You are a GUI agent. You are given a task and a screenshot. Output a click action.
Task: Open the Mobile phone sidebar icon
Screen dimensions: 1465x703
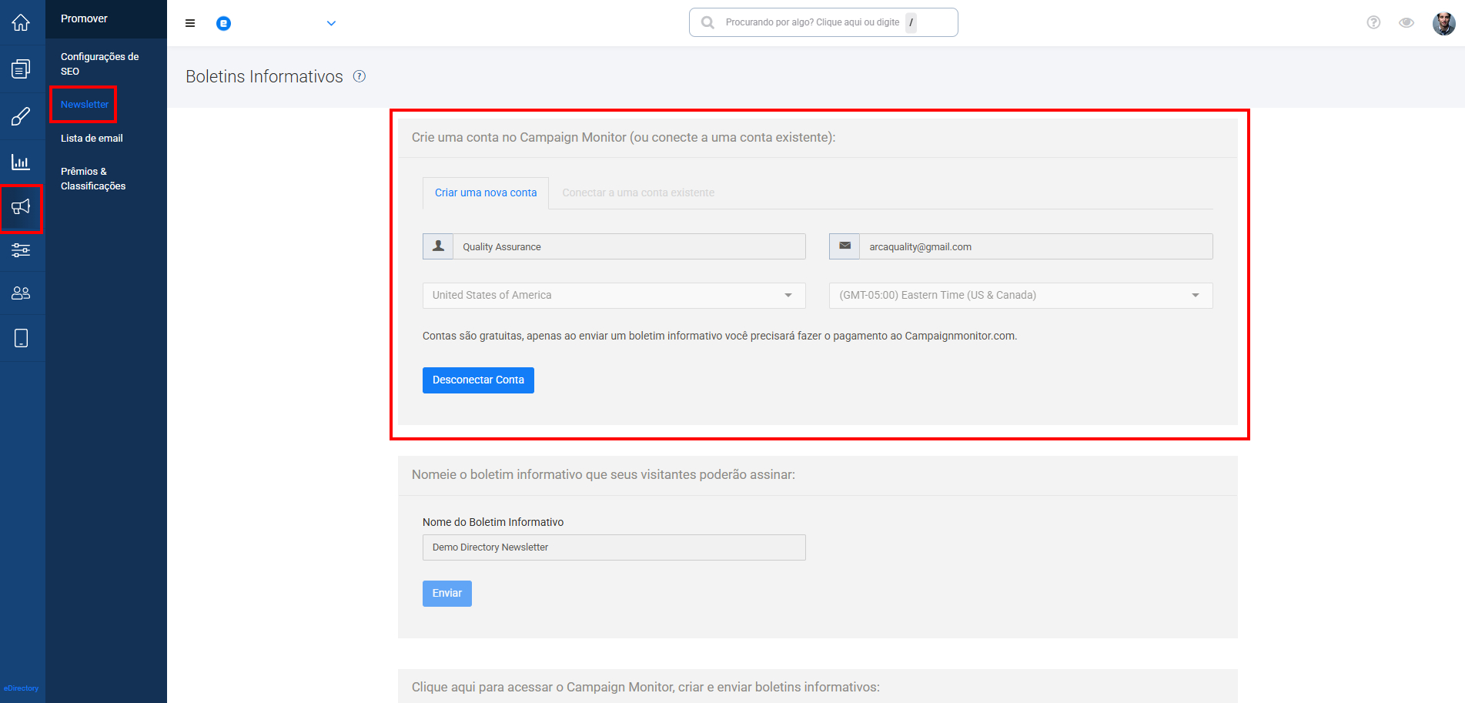[x=21, y=338]
